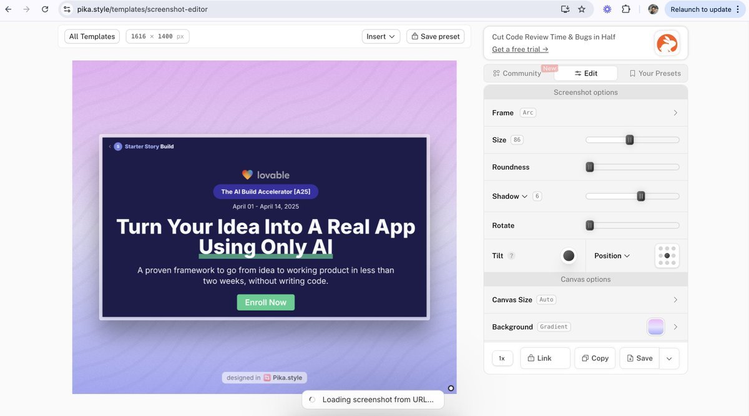The height and width of the screenshot is (416, 749).
Task: Click the Save preset button
Action: tap(435, 36)
